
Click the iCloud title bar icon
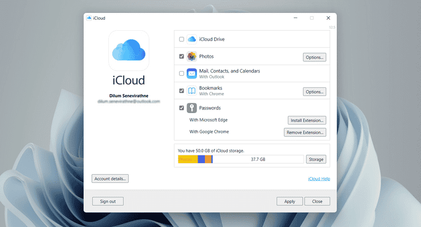[89, 18]
